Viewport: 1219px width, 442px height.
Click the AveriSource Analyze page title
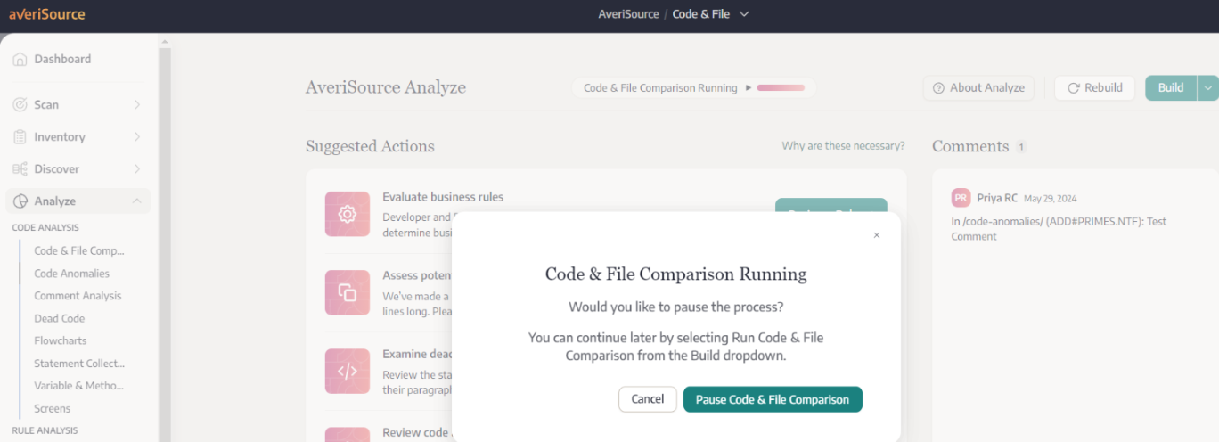386,87
